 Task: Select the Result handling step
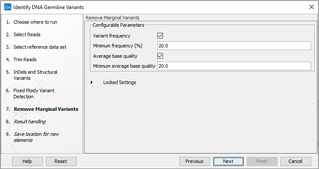[x=30, y=122]
